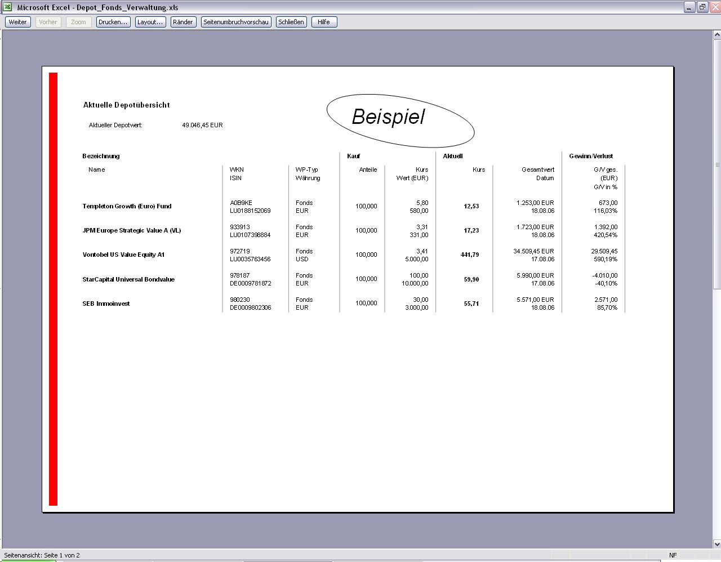Open page setup via Layout...
721x562 pixels.
[x=150, y=22]
